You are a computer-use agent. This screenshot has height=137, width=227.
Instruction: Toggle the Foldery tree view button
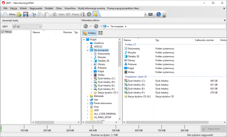(x=89, y=33)
